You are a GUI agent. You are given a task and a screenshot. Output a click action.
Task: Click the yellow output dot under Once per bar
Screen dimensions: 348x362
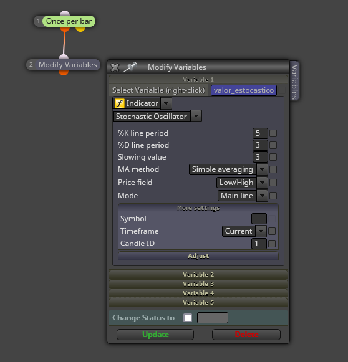(80, 29)
